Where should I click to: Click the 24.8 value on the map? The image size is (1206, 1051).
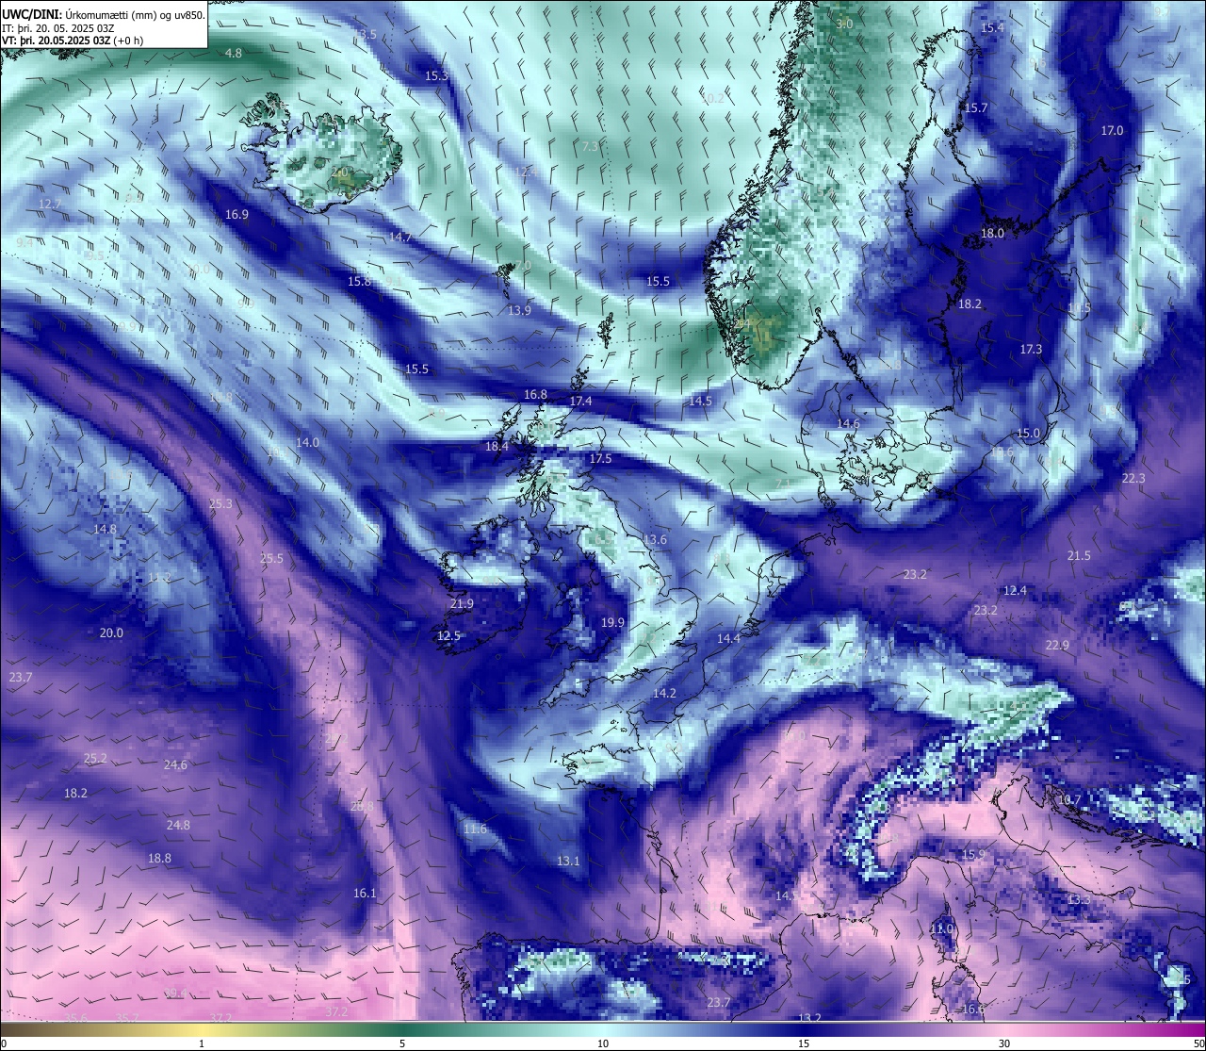[x=178, y=825]
